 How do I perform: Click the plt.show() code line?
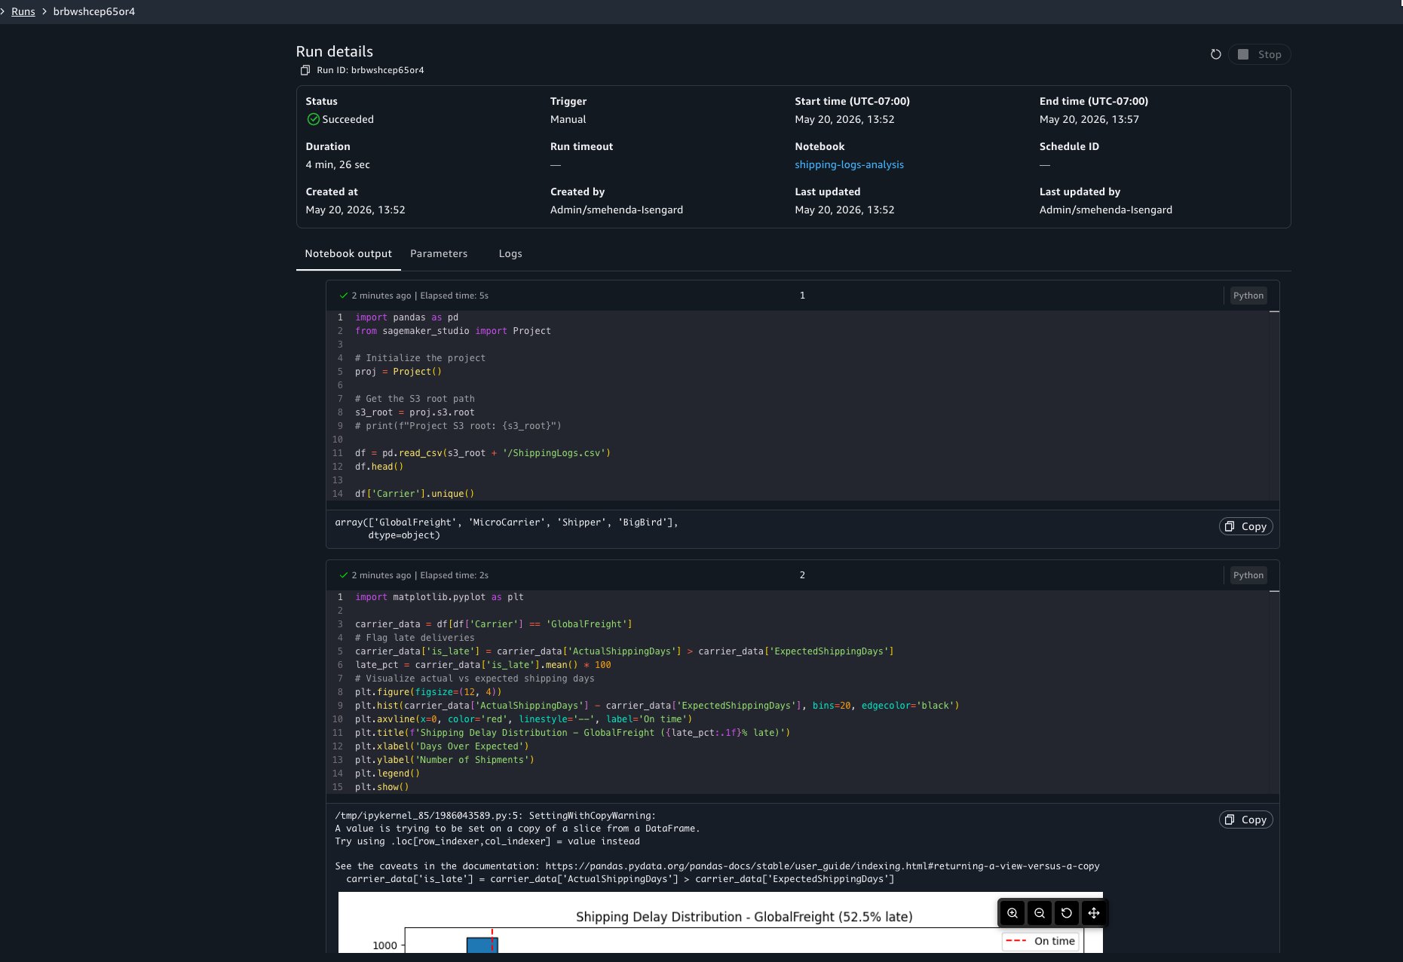[x=381, y=787]
